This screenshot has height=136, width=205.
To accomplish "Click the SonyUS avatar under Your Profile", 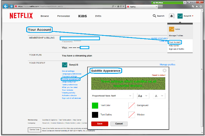I will pyautogui.click(x=64, y=65).
